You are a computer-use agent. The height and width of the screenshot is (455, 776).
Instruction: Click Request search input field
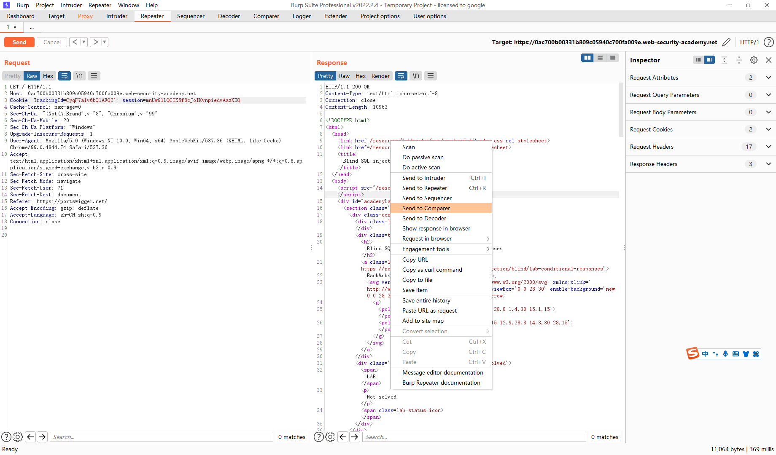(x=162, y=437)
